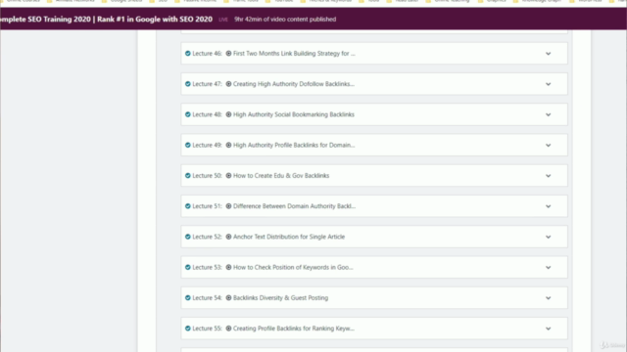The height and width of the screenshot is (352, 627).
Task: Expand Lecture 55 with its chevron
Action: click(549, 329)
